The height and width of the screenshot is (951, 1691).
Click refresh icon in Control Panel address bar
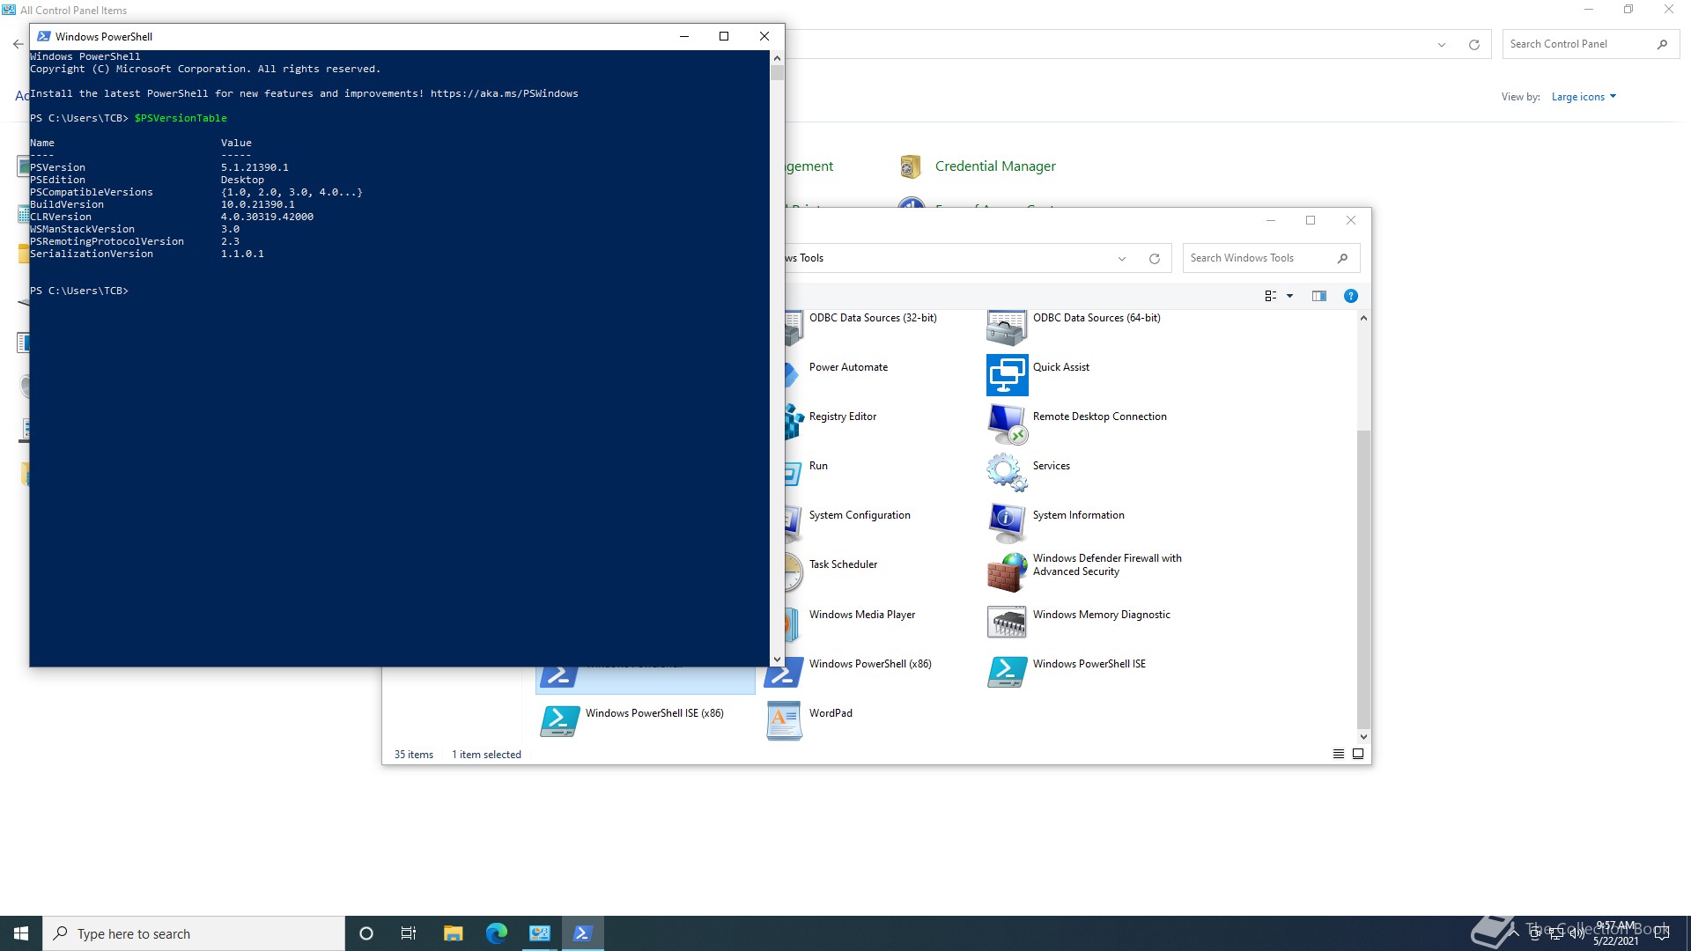click(1473, 44)
